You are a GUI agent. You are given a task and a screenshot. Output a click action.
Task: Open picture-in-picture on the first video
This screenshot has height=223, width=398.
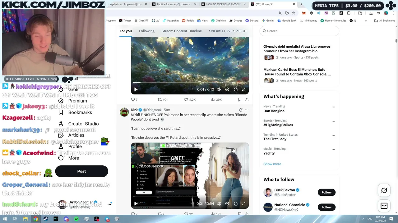click(235, 90)
